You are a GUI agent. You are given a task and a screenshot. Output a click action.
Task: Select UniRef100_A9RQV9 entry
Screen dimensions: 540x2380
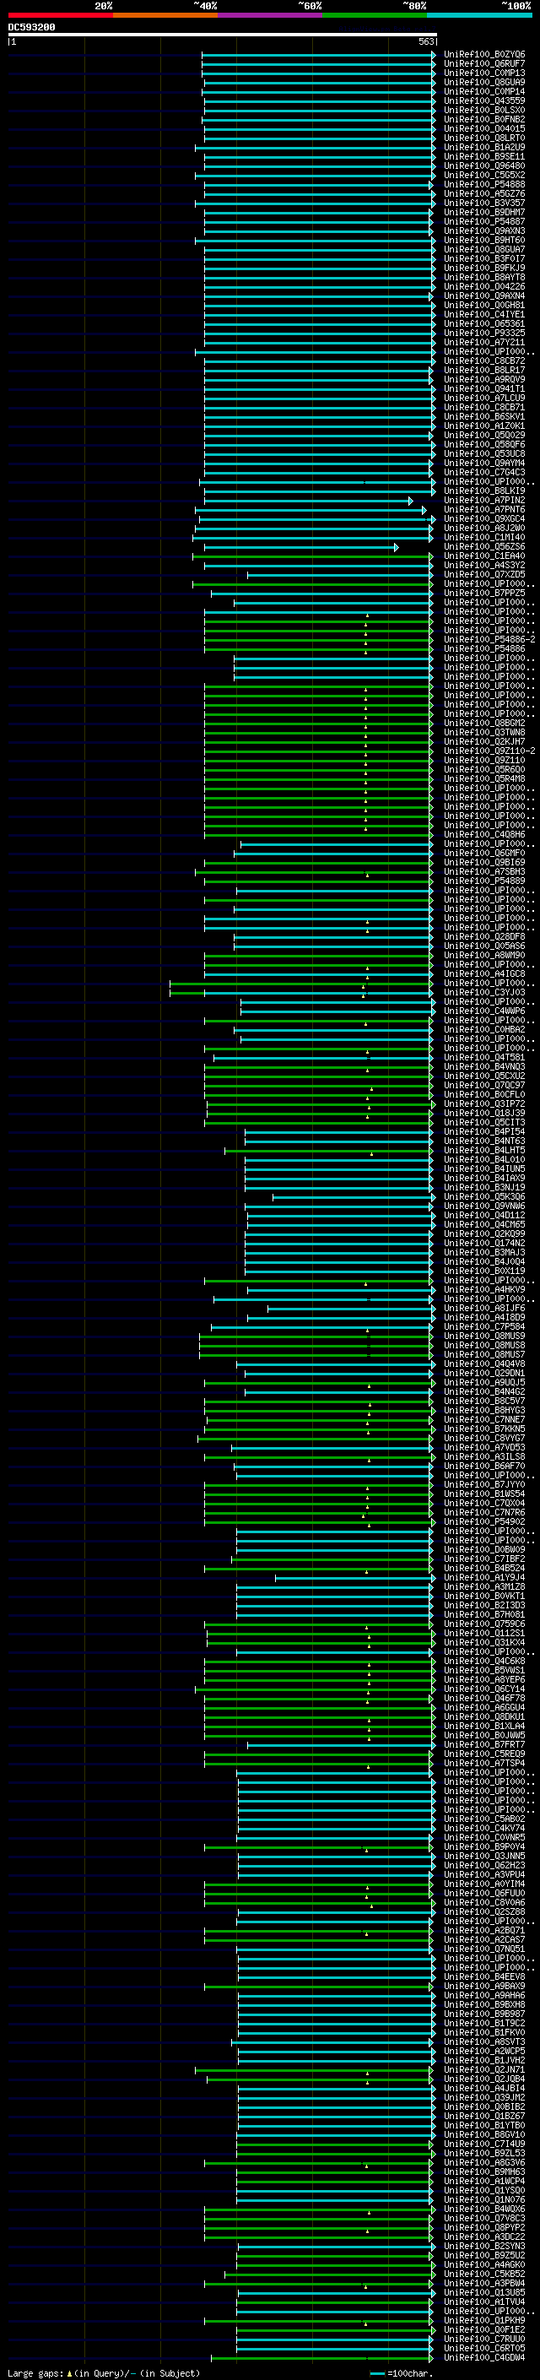[x=483, y=380]
